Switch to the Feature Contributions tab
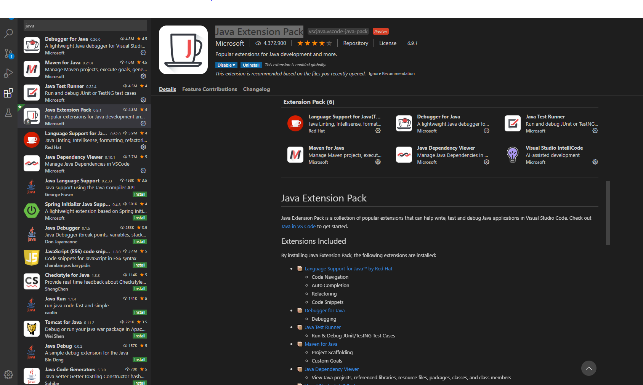Image resolution: width=643 pixels, height=385 pixels. click(210, 89)
